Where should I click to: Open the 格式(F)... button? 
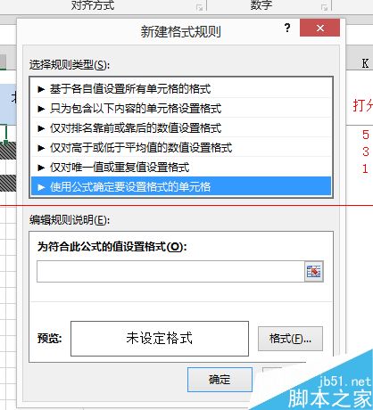[290, 339]
